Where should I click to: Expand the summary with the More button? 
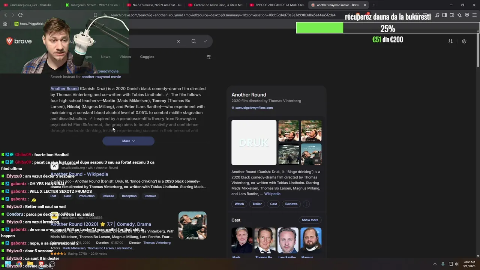tap(128, 141)
